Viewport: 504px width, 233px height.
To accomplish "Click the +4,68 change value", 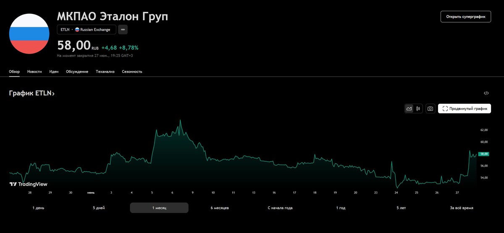I will [x=109, y=48].
